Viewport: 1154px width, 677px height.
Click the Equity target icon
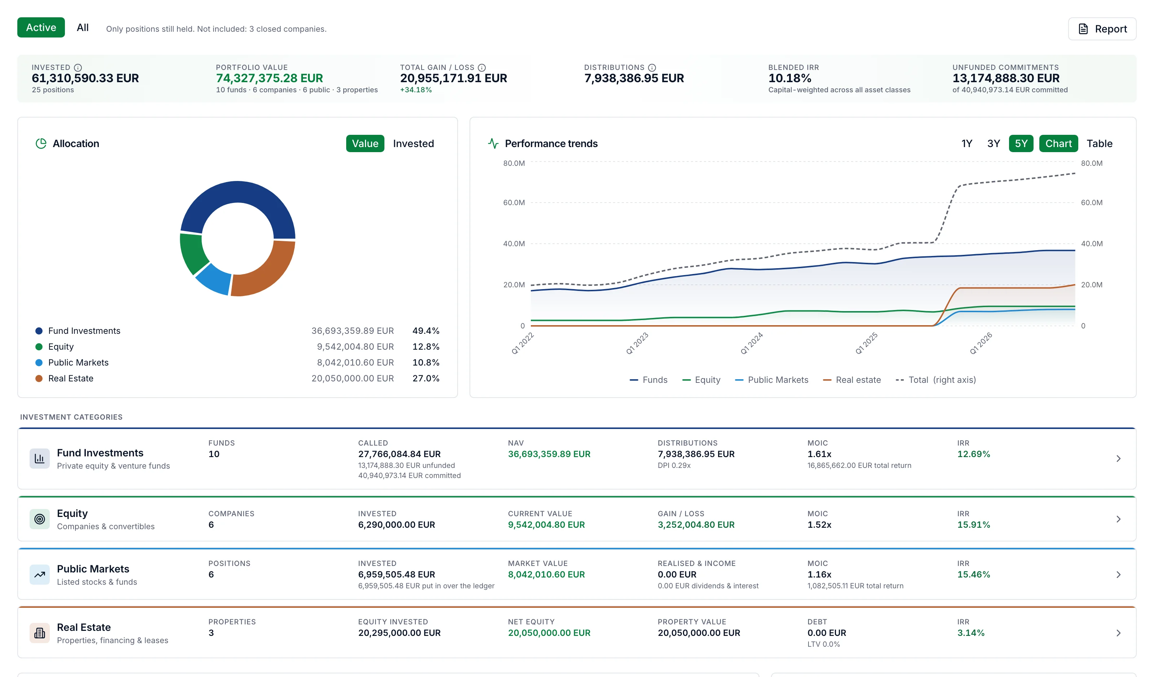pos(40,519)
